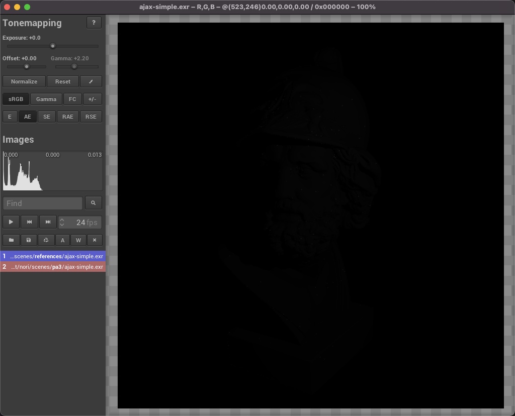
Task: Open an image file using the folder icon
Action: (x=11, y=240)
